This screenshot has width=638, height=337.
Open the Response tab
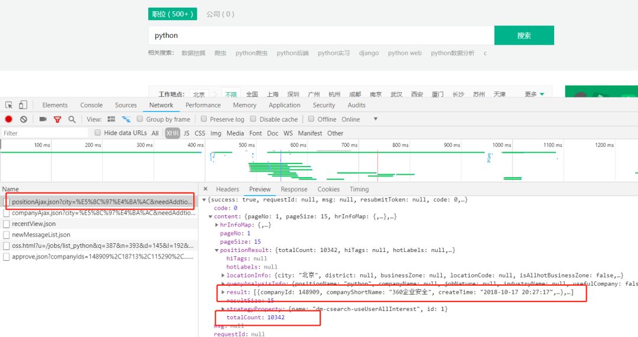point(294,189)
